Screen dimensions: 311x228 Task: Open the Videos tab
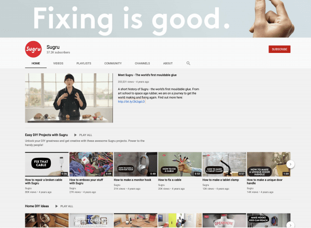[58, 63]
